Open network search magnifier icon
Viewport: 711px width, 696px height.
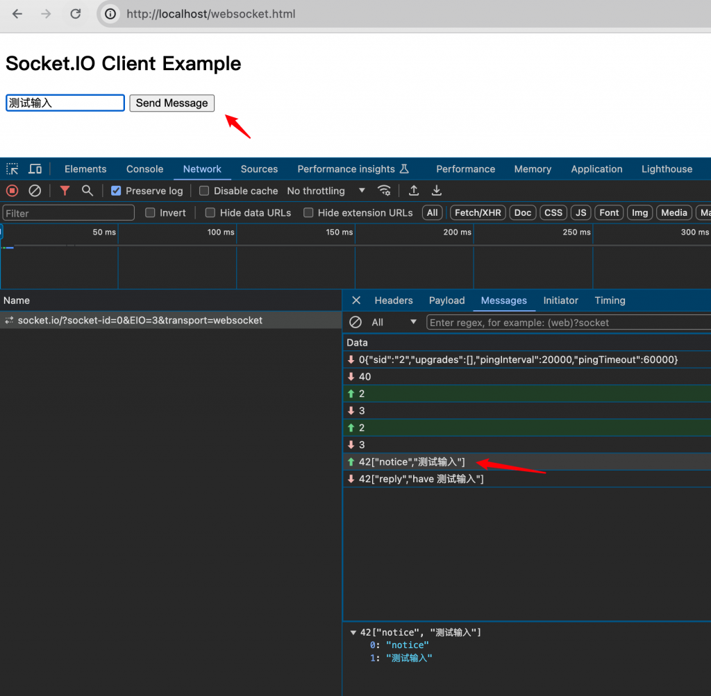point(87,191)
